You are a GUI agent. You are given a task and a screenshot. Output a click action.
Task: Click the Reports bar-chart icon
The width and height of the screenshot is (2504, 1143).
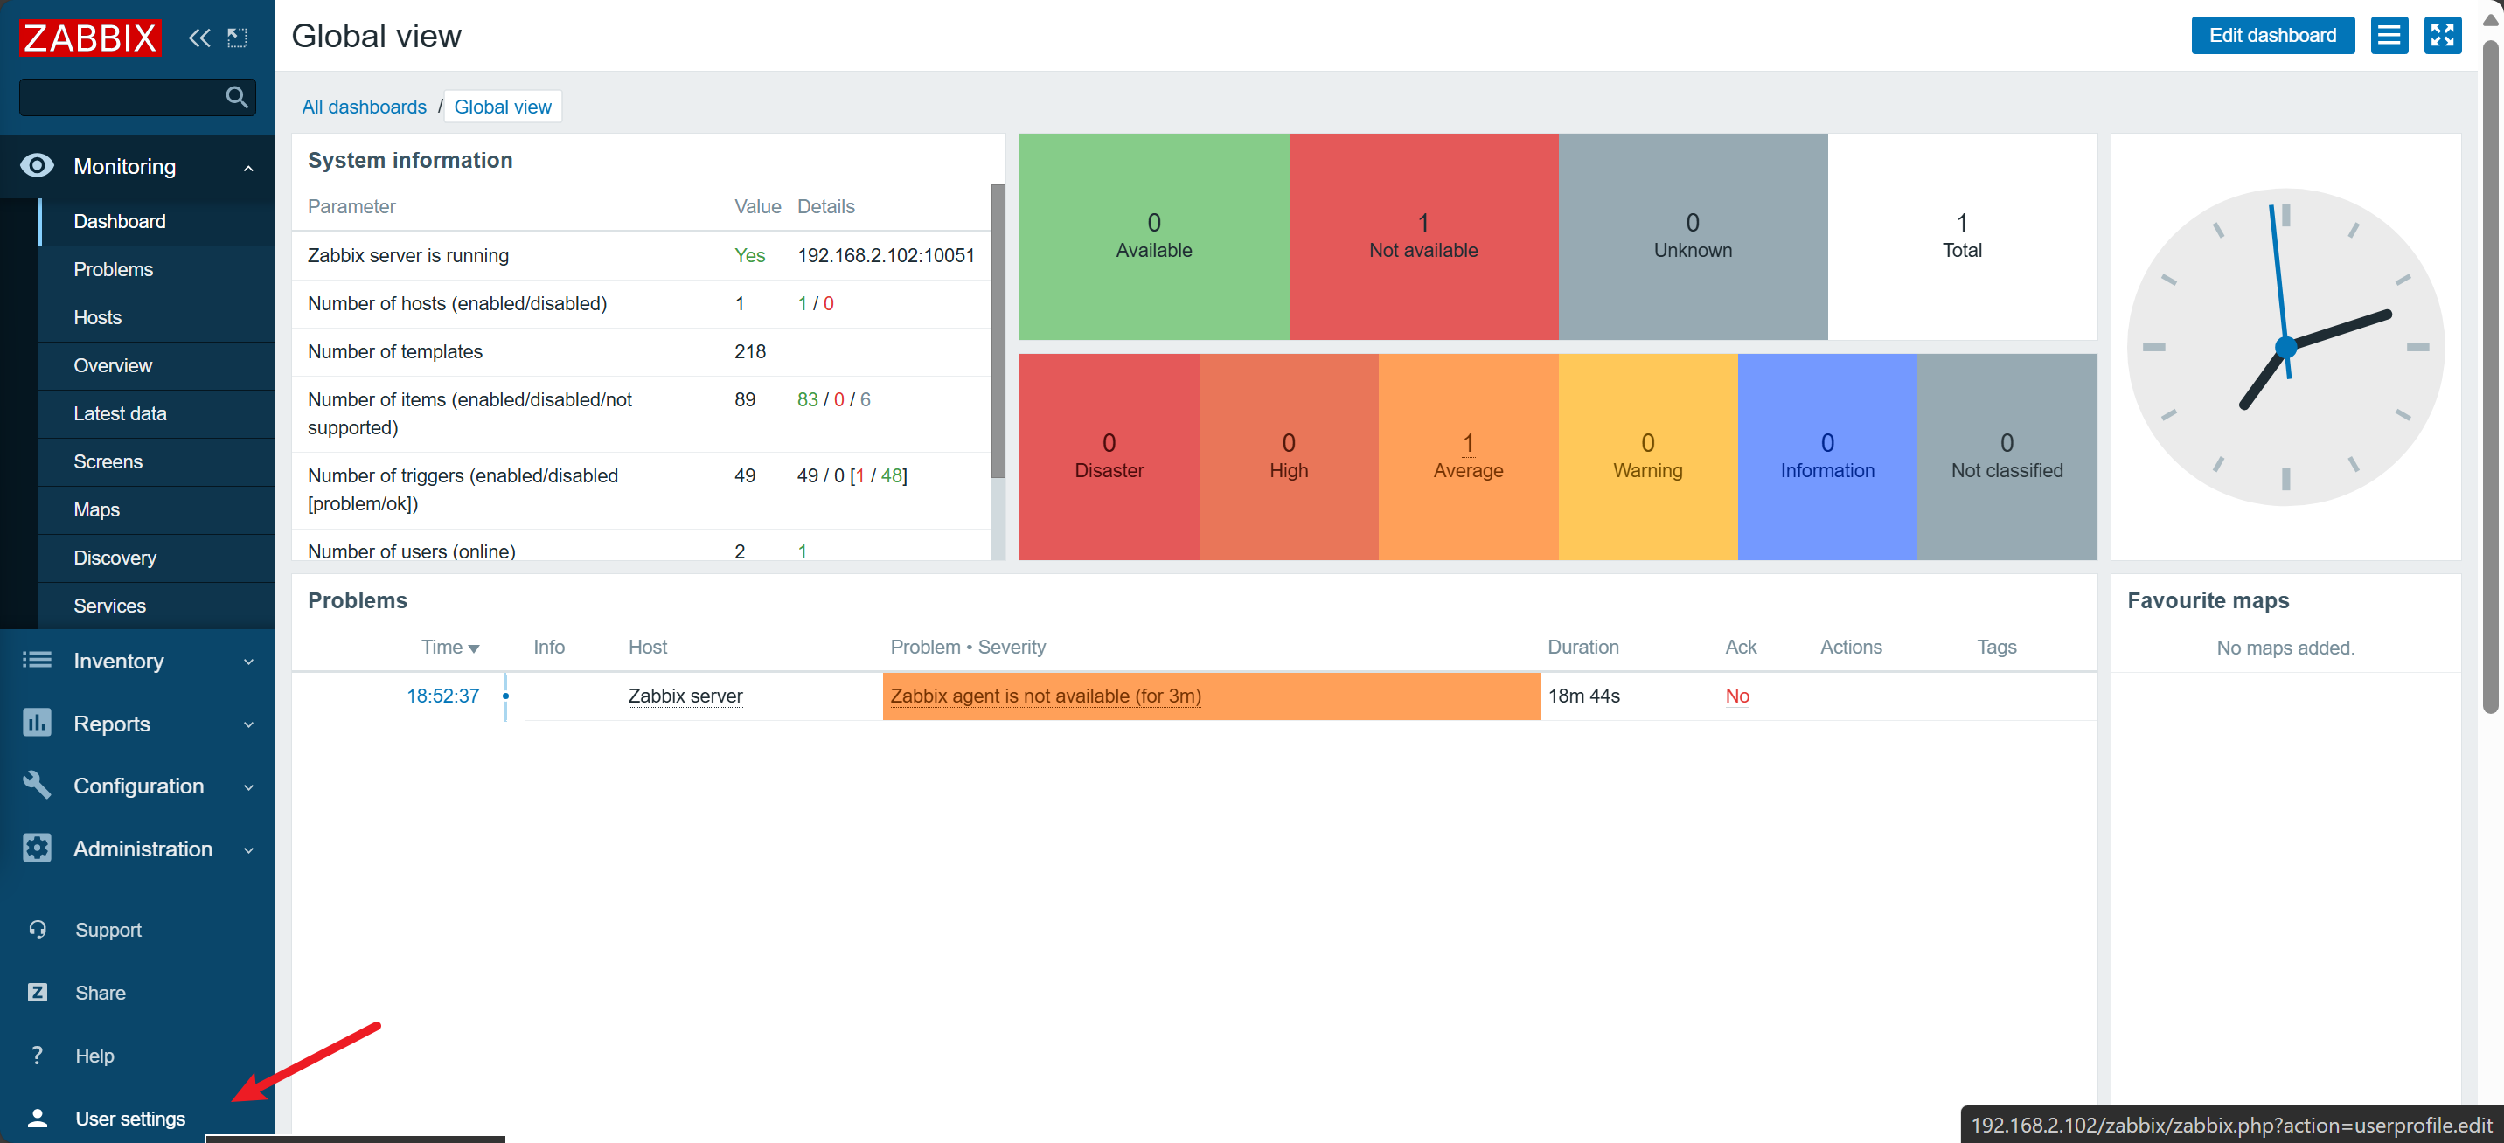[x=37, y=724]
